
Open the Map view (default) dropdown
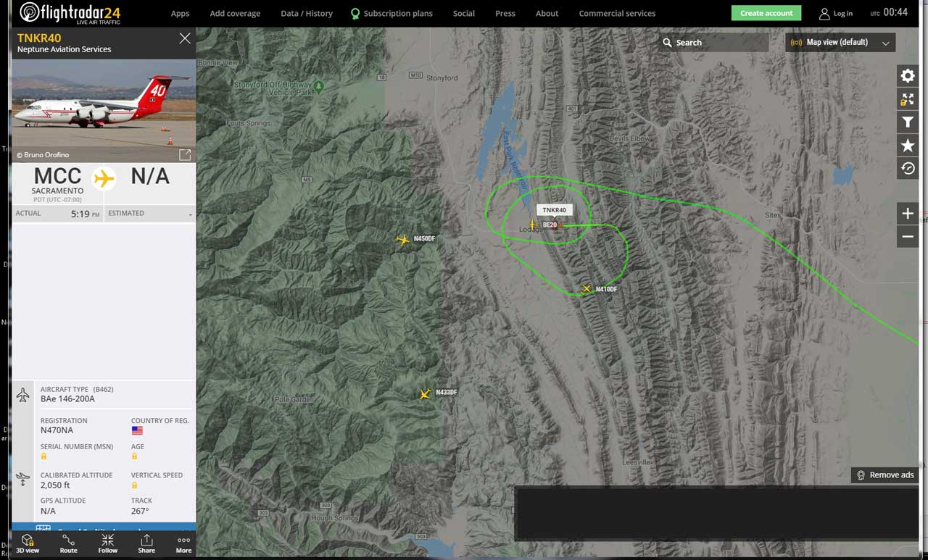(x=840, y=42)
